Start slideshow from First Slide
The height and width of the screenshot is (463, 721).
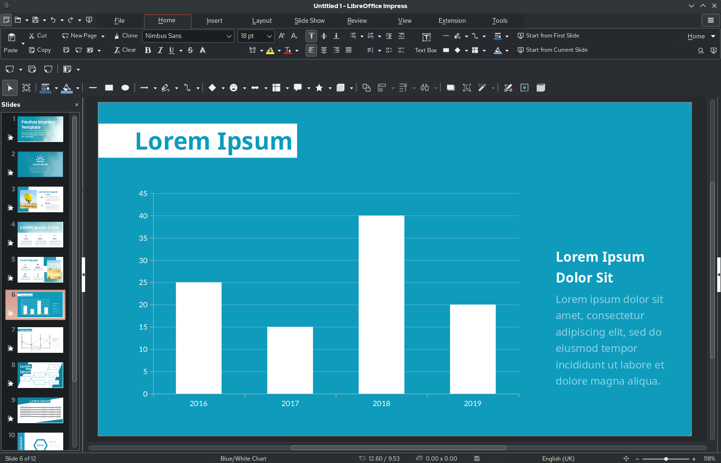tap(549, 36)
